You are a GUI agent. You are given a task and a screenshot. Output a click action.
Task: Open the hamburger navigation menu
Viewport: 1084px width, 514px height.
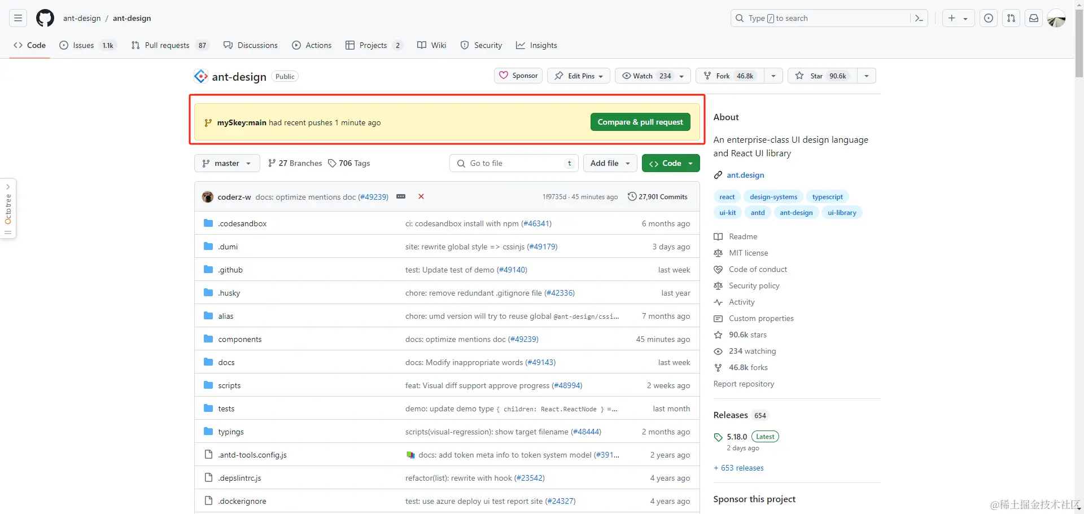coord(18,18)
